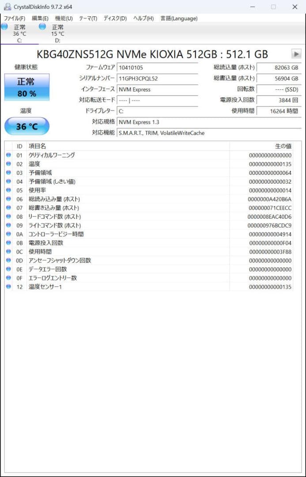Click status orb for ID 0F エラーログエントリー数
This screenshot has height=477, width=306.
click(x=8, y=278)
